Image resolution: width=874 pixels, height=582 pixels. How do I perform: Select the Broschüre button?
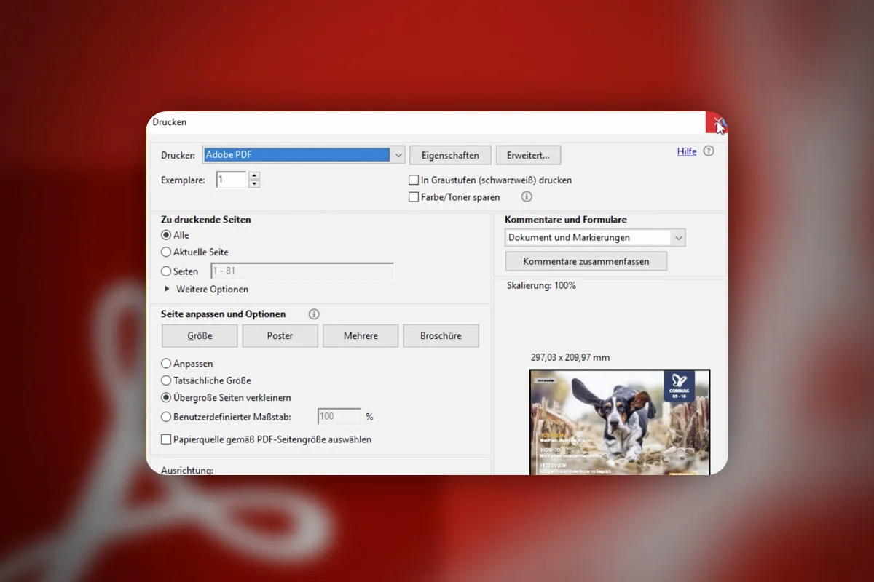[441, 336]
